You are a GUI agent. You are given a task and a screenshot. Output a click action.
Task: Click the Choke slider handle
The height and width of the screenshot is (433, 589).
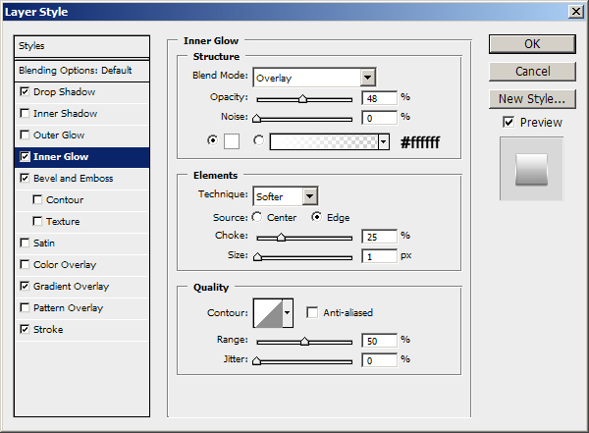pos(281,238)
